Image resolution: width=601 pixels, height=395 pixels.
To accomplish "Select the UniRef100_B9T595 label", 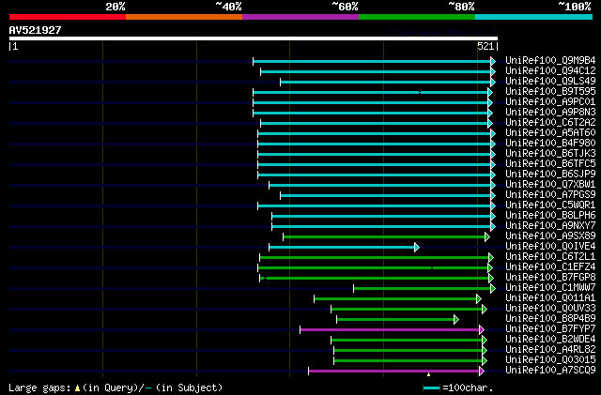I will [550, 92].
